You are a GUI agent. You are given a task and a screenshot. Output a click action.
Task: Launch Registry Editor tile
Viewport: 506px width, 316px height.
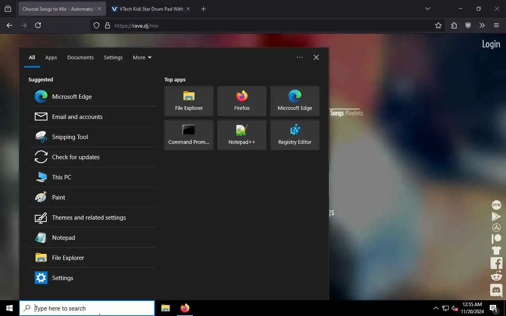[x=295, y=135]
